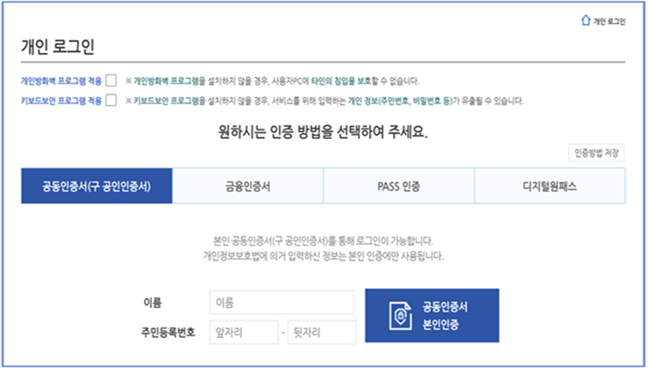This screenshot has height=369, width=648.
Task: Focus the 앞자리 resident number field
Action: pos(245,332)
